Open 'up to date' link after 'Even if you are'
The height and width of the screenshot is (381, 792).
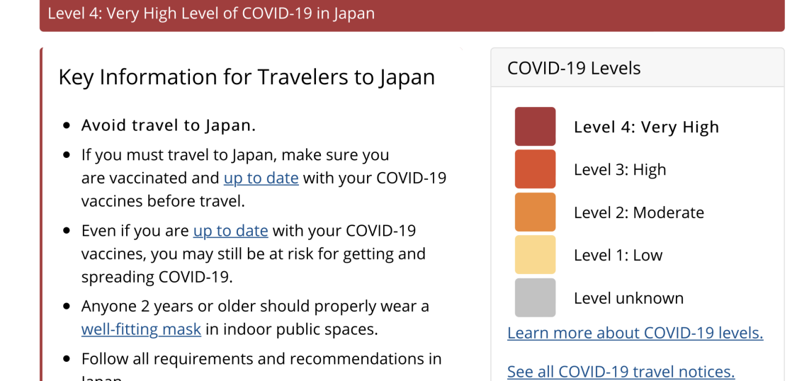pyautogui.click(x=230, y=230)
